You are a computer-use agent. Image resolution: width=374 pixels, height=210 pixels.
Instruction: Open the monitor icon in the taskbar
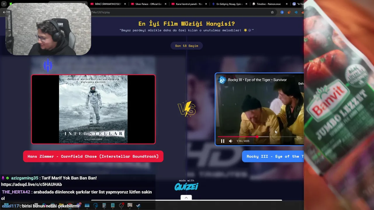87,206
